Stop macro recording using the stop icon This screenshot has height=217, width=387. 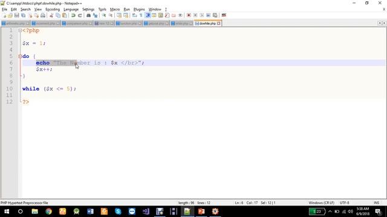click(x=195, y=15)
